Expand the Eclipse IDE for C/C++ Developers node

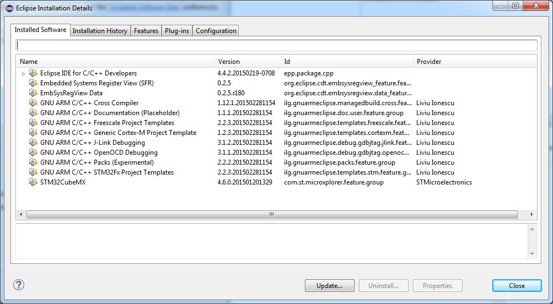pyautogui.click(x=23, y=74)
